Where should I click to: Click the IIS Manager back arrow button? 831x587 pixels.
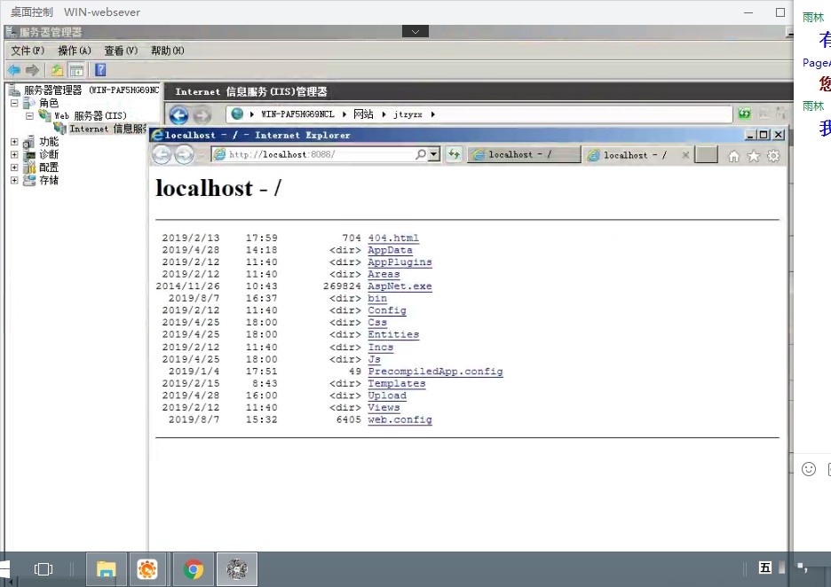[178, 114]
